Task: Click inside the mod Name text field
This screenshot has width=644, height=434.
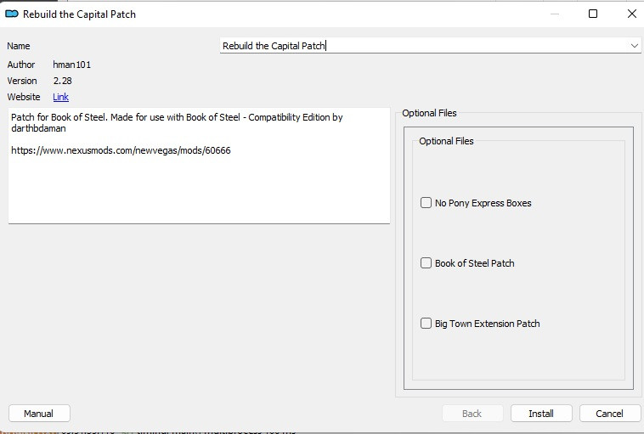Action: pos(423,46)
